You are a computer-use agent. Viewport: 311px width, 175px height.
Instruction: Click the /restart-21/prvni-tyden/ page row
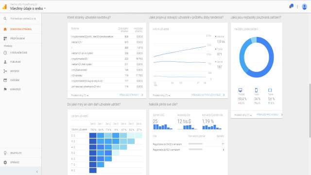point(107,53)
